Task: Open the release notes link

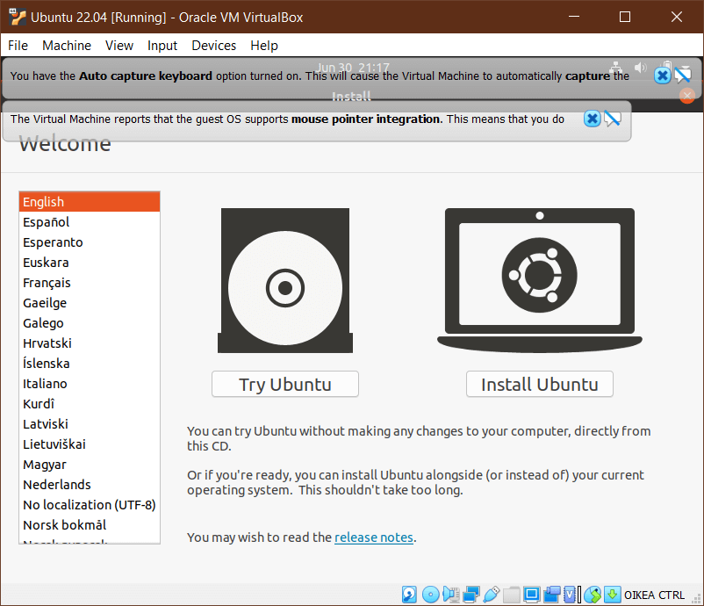Action: tap(374, 537)
